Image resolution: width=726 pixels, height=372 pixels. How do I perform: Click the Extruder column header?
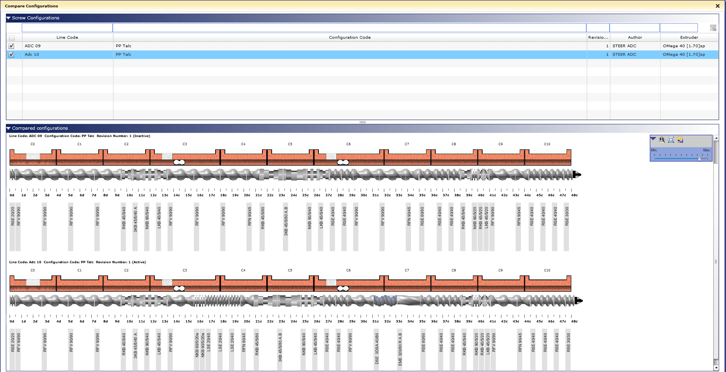(x=689, y=38)
